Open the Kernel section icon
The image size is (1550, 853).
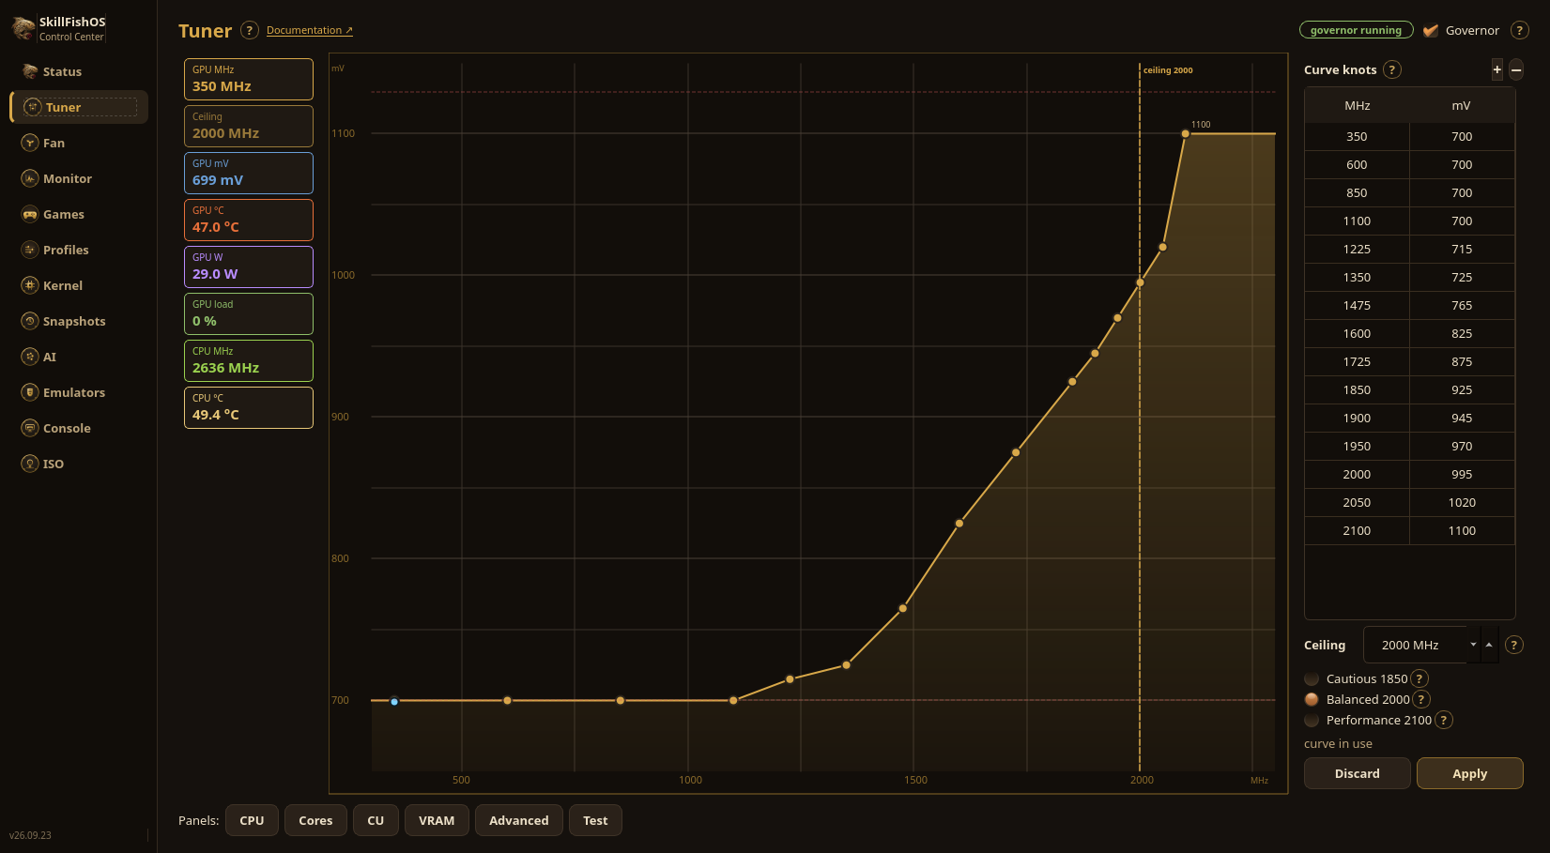30,285
